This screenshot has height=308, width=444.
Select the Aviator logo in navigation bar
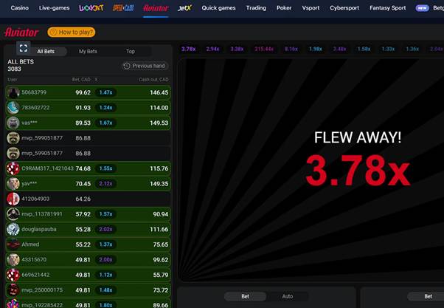pos(156,8)
